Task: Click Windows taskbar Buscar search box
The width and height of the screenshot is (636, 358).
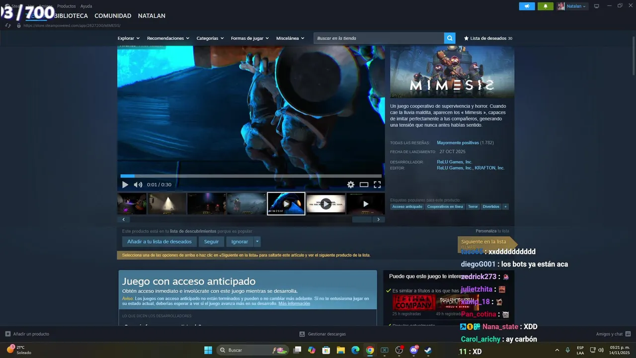Action: [x=253, y=350]
